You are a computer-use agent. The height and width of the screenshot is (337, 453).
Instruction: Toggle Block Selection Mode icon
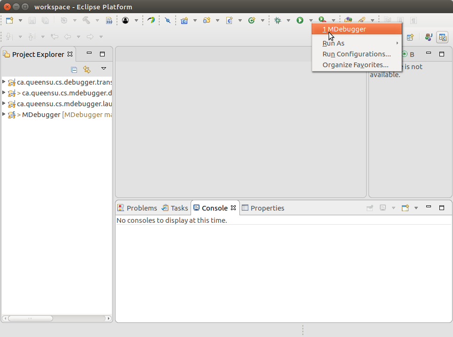point(400,20)
